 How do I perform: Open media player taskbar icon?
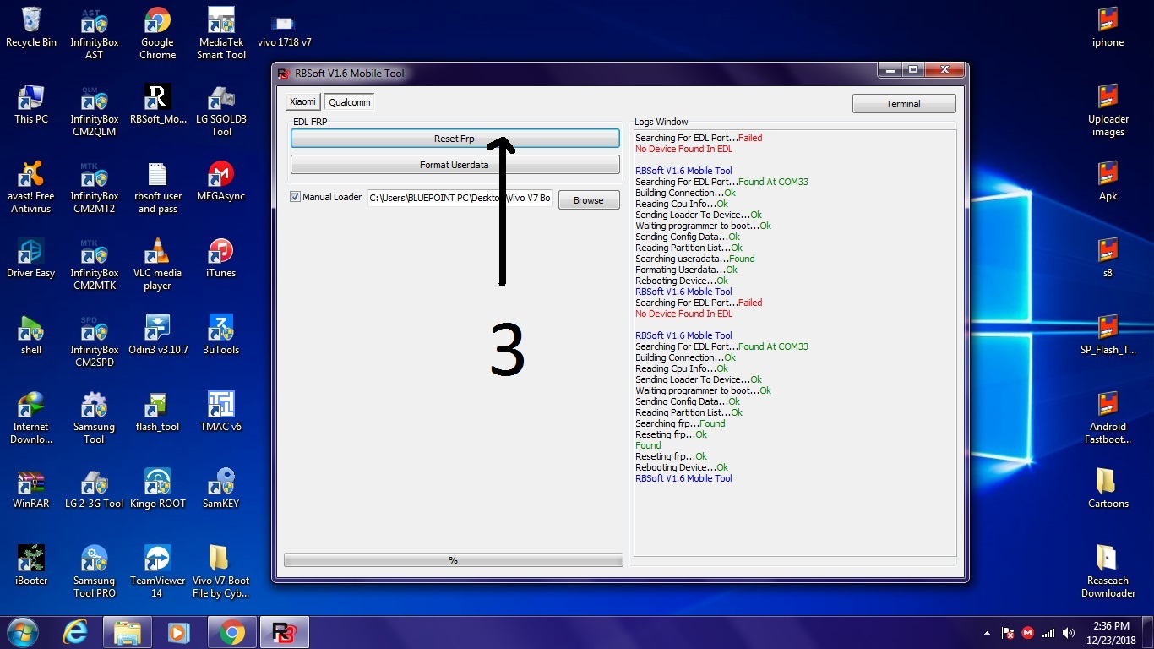[x=178, y=632]
